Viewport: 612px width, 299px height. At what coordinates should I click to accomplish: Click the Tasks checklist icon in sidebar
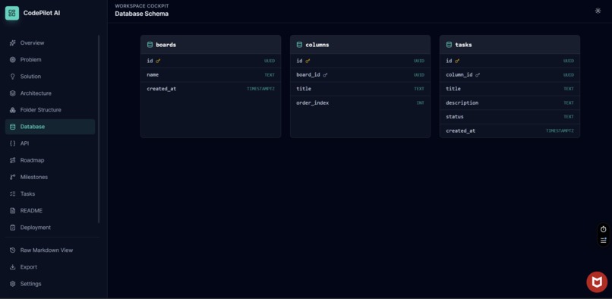12,194
